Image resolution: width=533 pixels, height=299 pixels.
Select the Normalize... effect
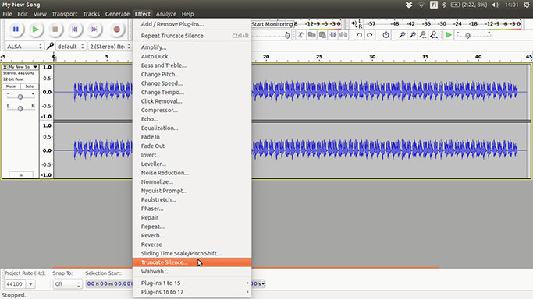(x=192, y=181)
